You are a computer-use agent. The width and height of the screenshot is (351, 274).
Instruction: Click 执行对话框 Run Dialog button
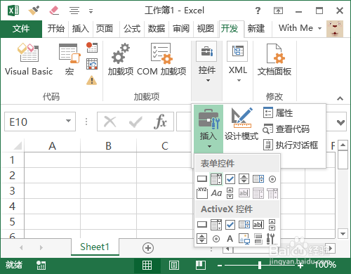click(x=291, y=145)
